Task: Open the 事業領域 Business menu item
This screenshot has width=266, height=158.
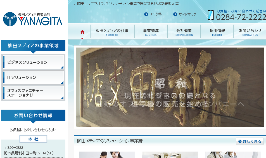Action: pyautogui.click(x=151, y=32)
